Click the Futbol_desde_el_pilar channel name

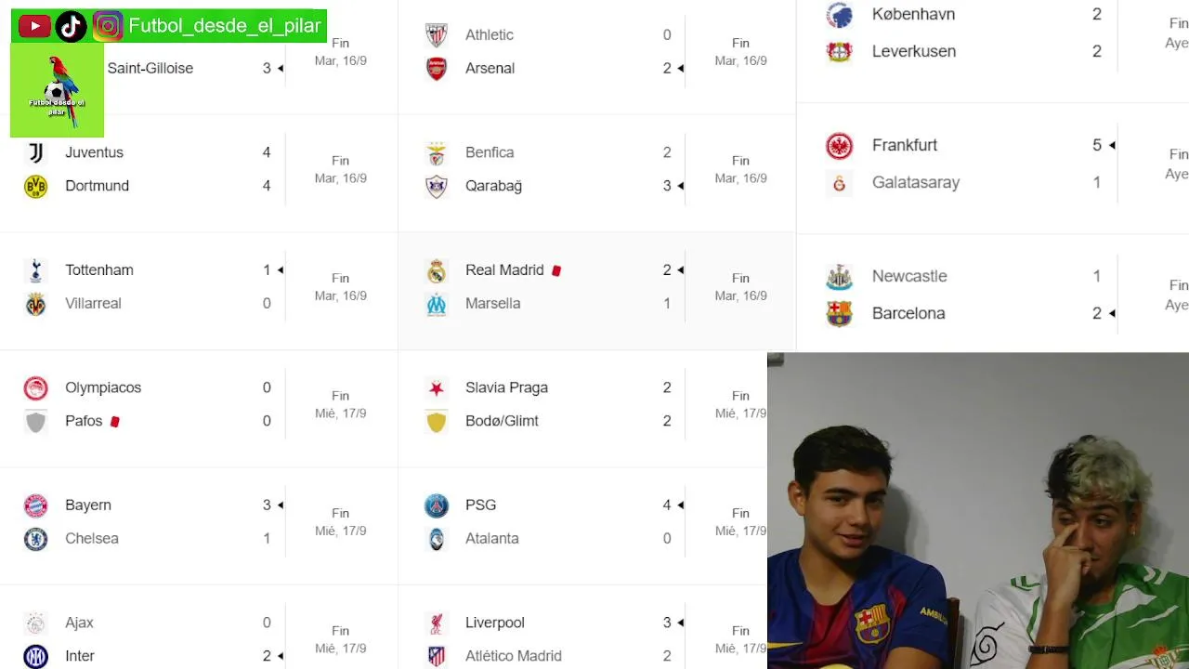click(225, 26)
